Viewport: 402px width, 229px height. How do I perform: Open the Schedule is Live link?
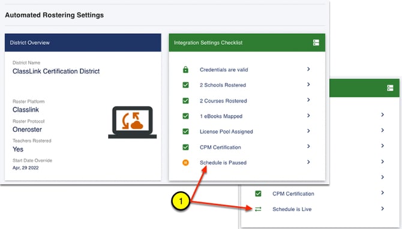292,209
